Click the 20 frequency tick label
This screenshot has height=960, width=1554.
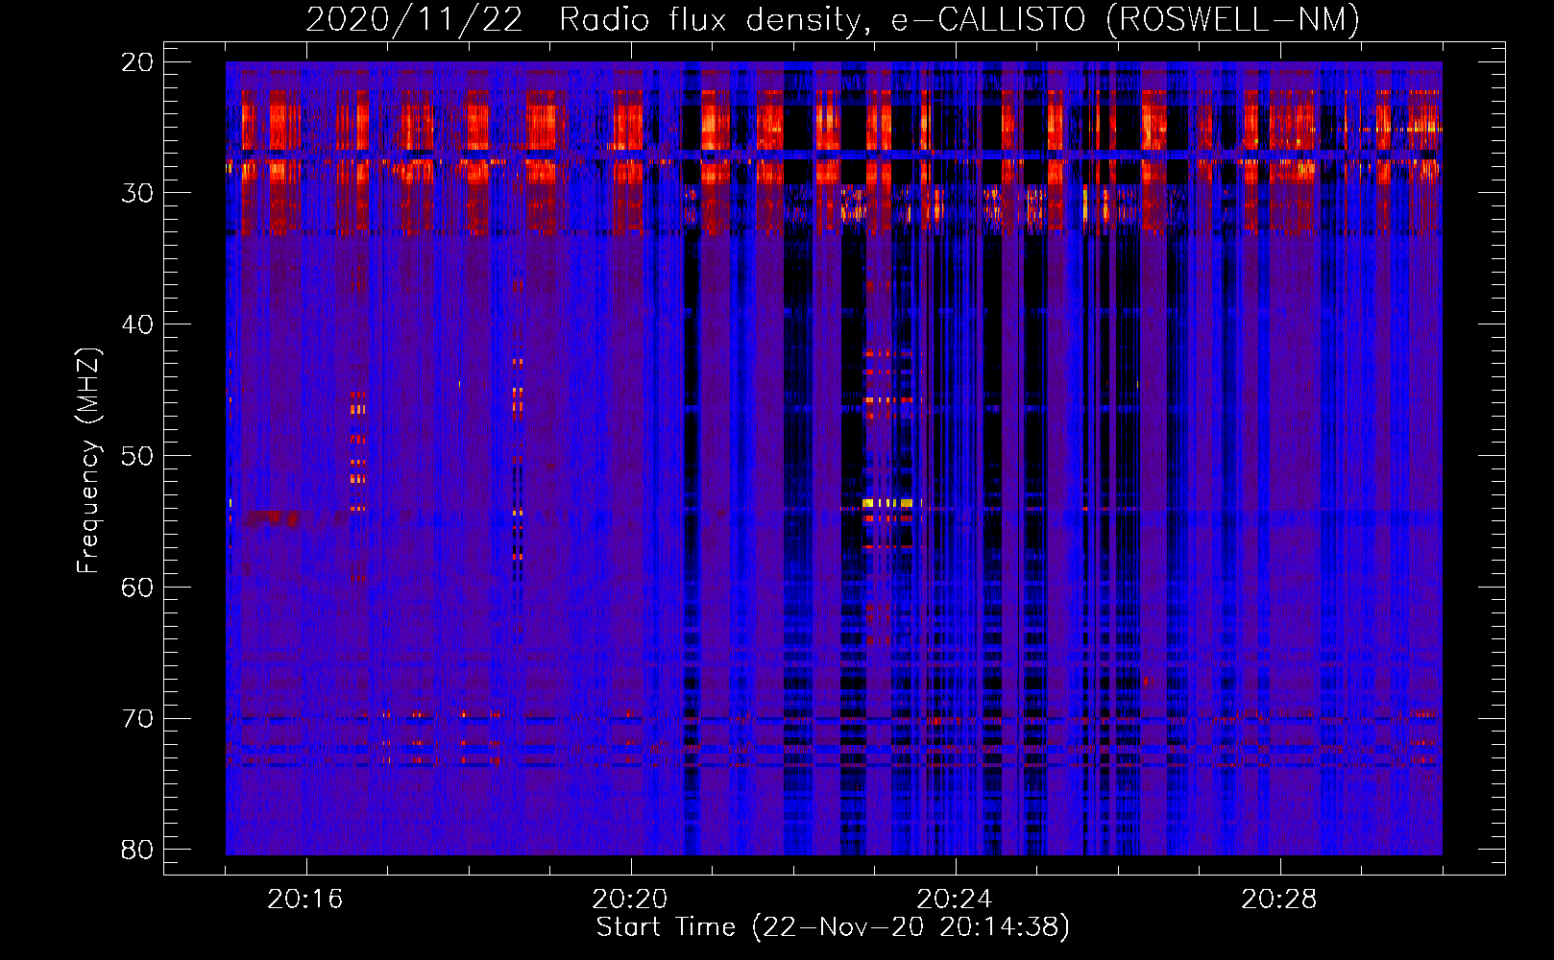pyautogui.click(x=138, y=61)
